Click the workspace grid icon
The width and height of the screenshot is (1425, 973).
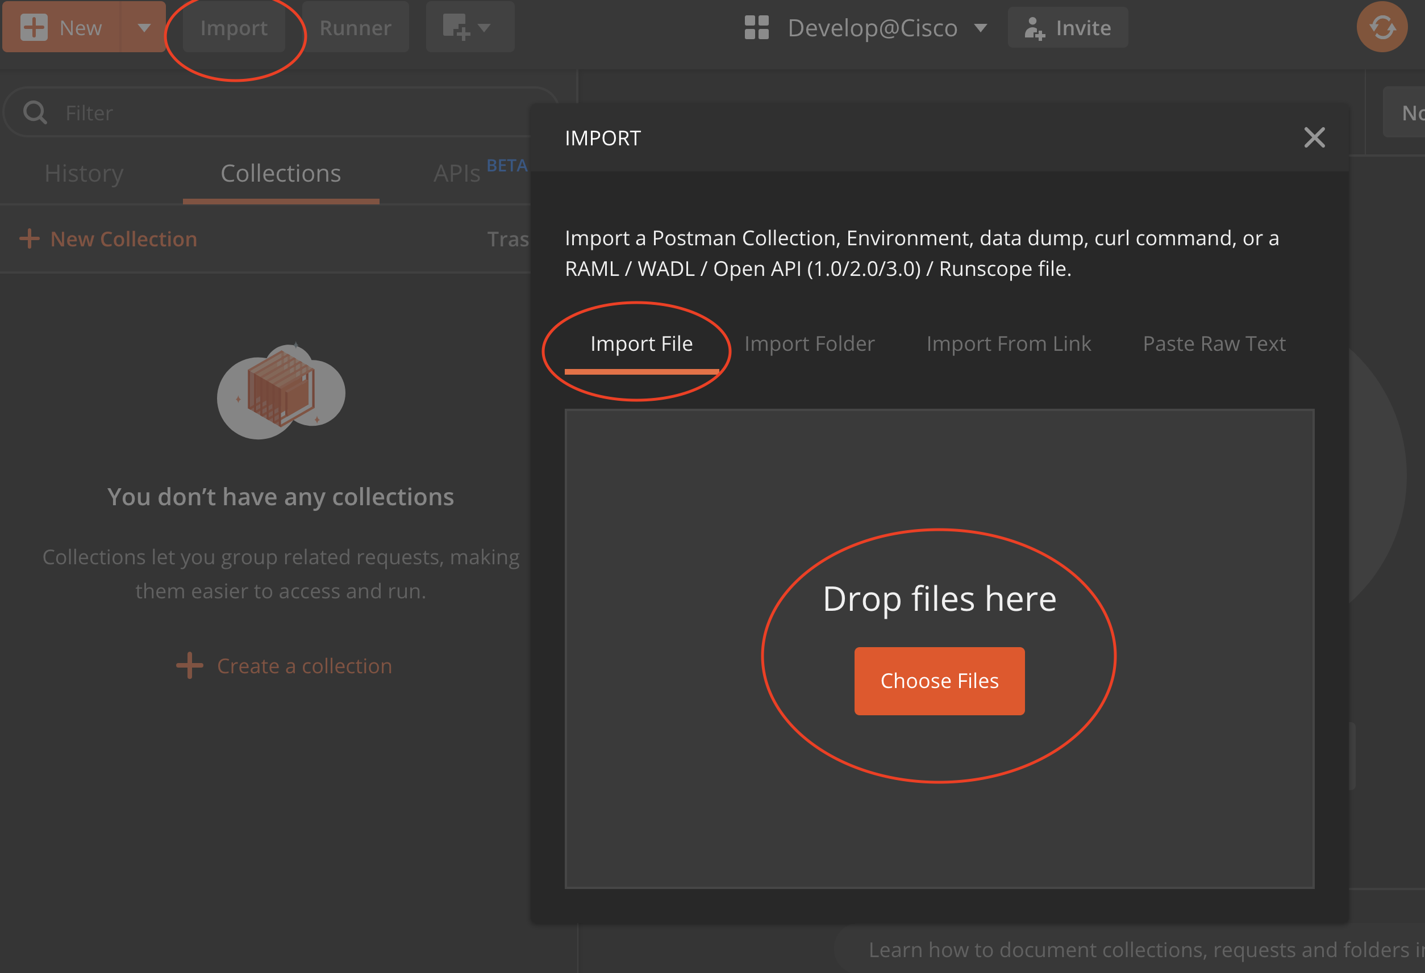click(x=756, y=28)
